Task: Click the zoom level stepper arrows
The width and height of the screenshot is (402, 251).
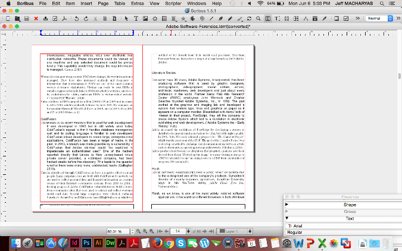Action: [x=132, y=230]
